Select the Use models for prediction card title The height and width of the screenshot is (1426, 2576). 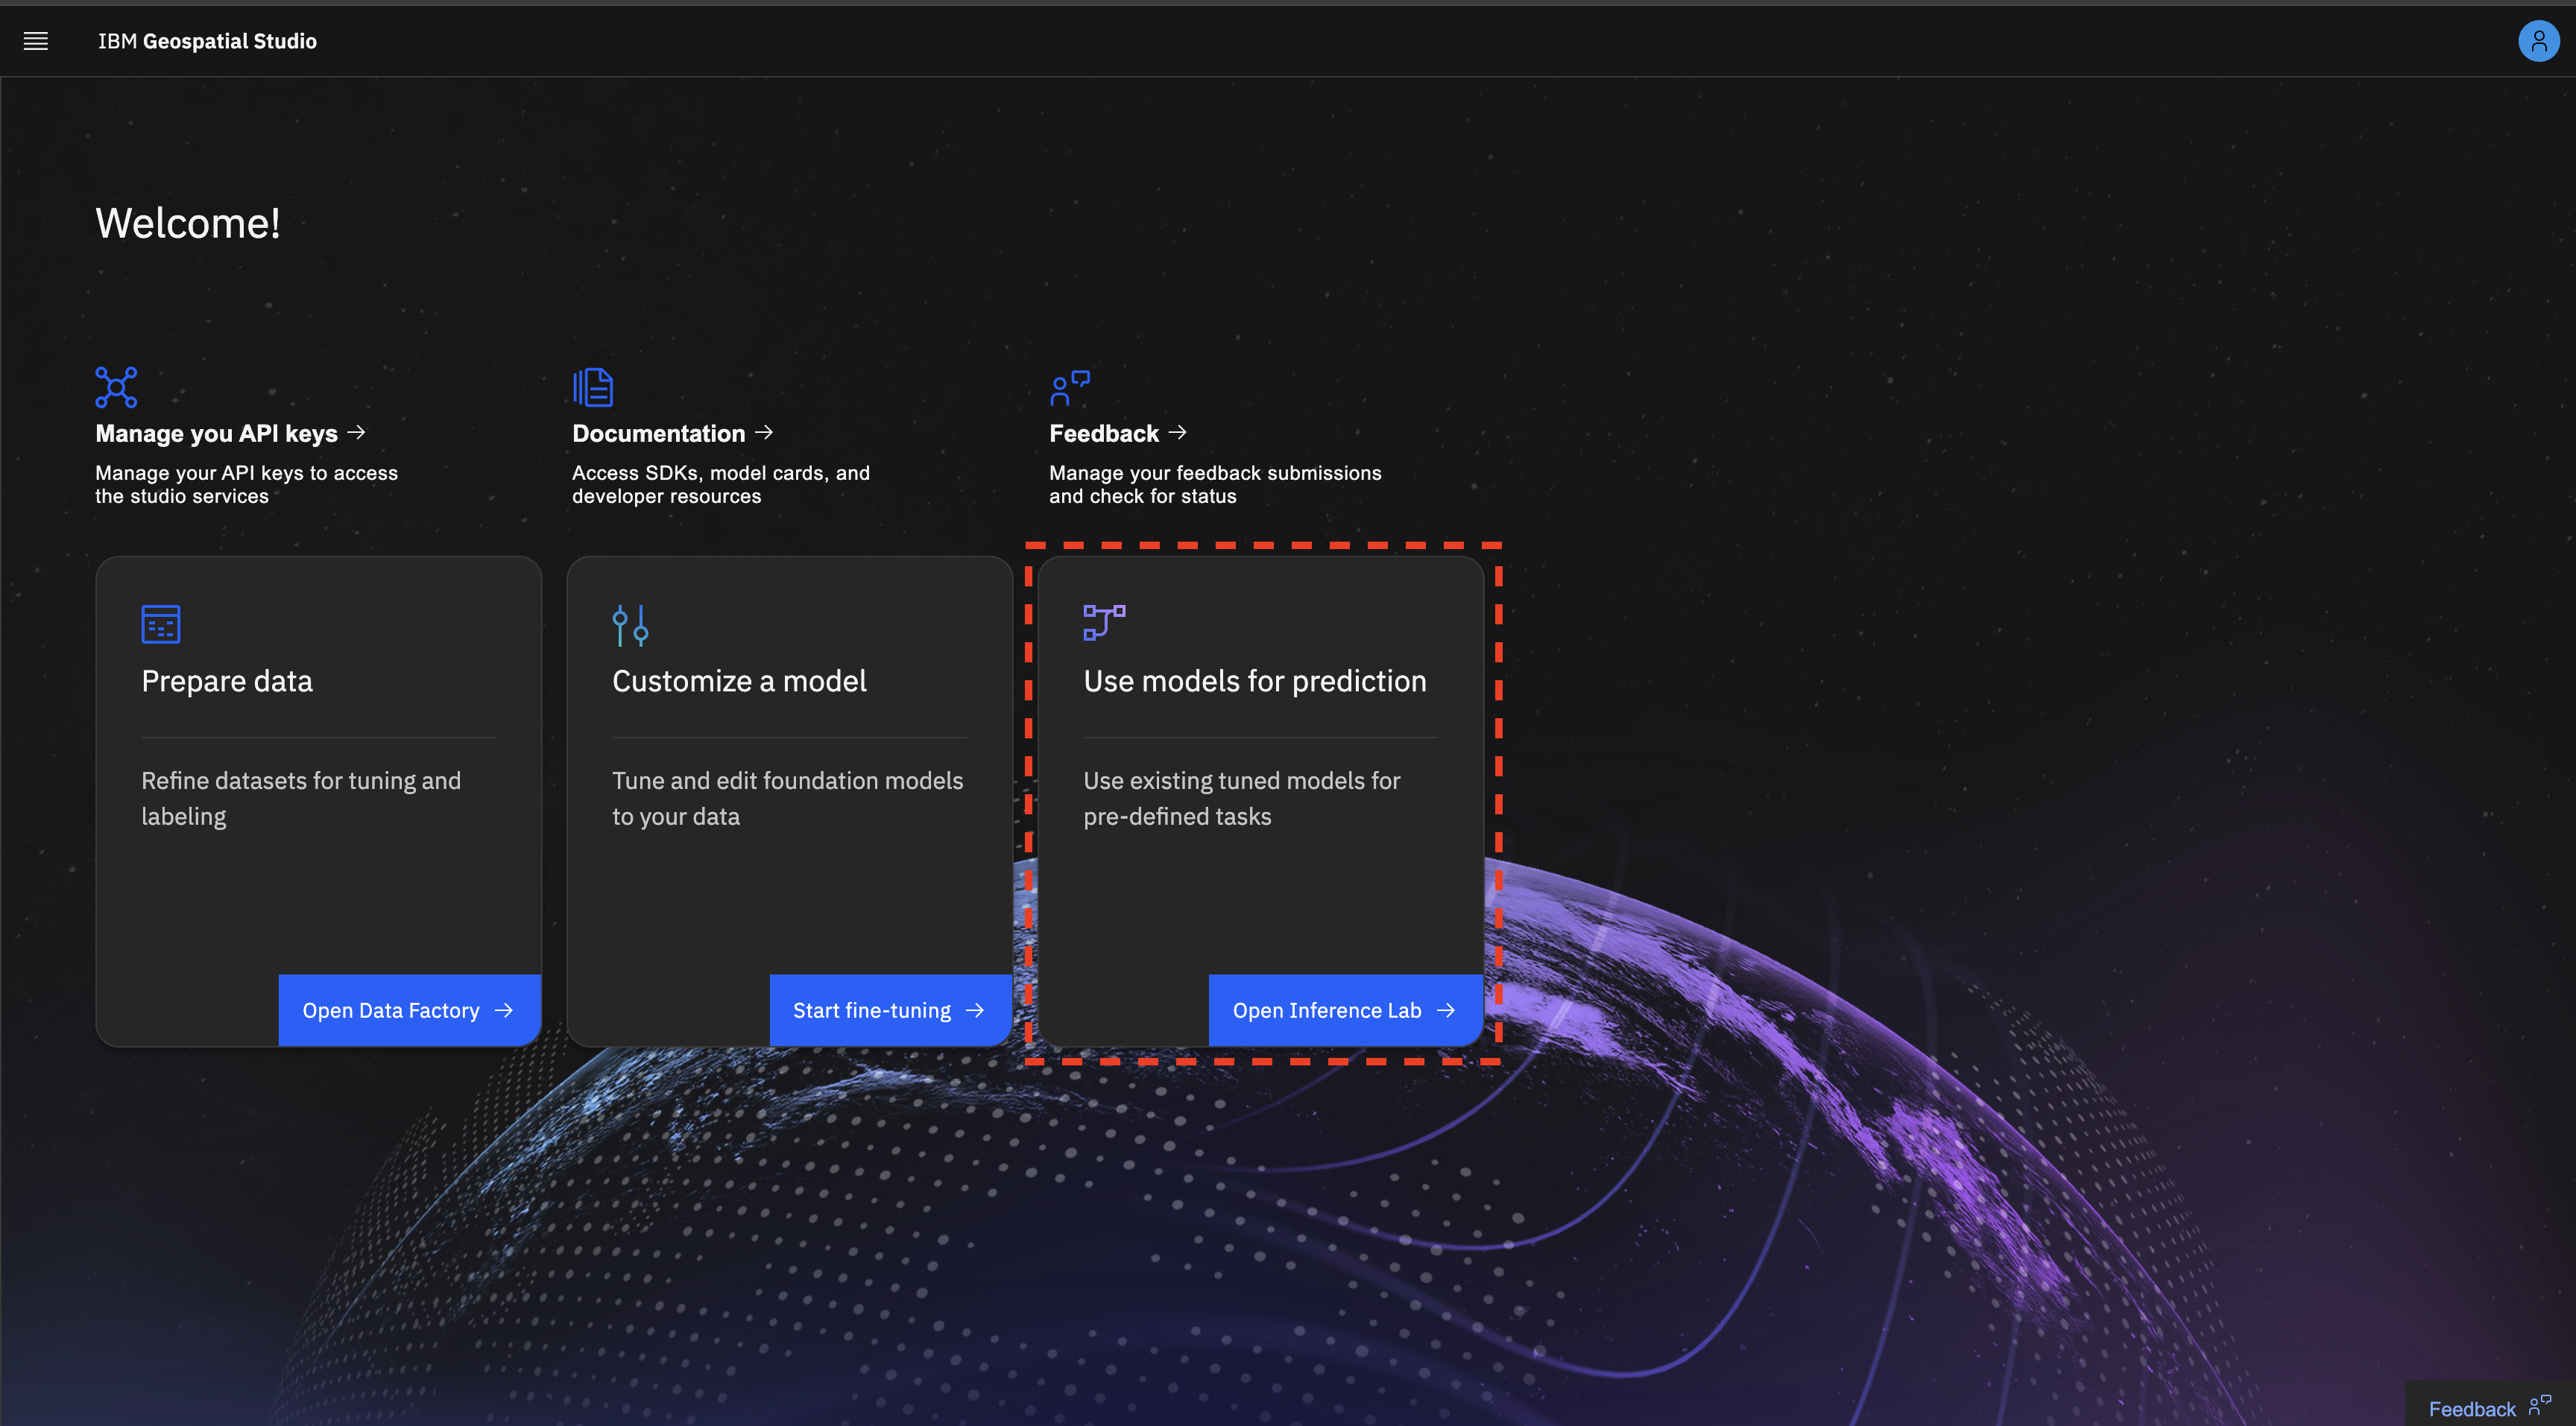click(1254, 682)
